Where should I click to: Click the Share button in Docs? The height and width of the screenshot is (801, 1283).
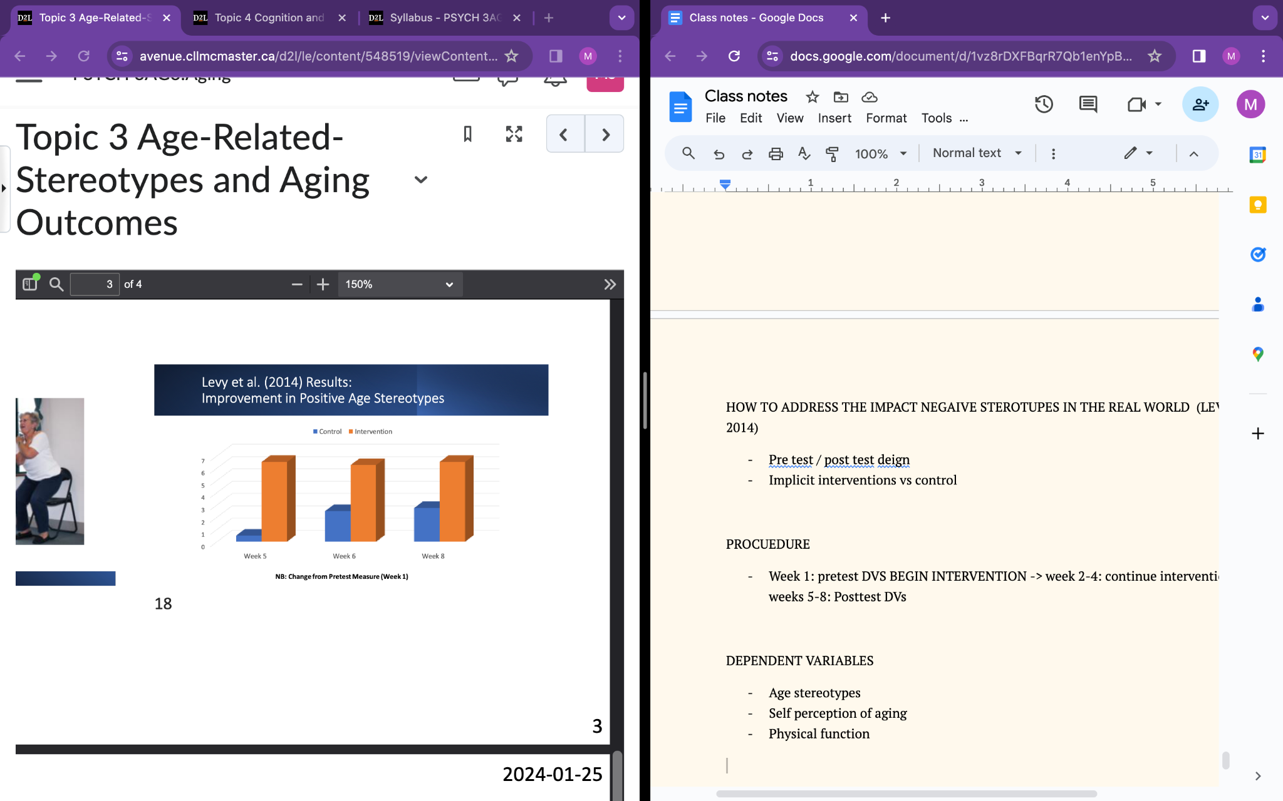tap(1200, 105)
